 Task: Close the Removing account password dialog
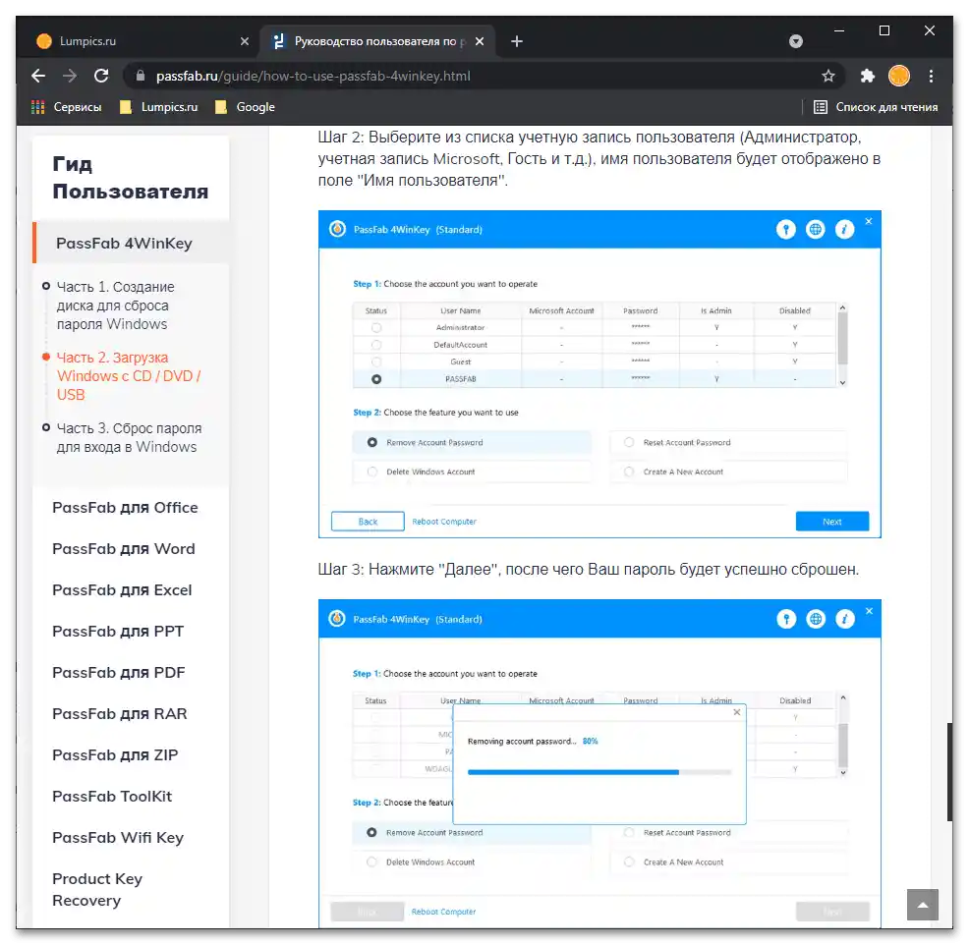[x=737, y=712]
